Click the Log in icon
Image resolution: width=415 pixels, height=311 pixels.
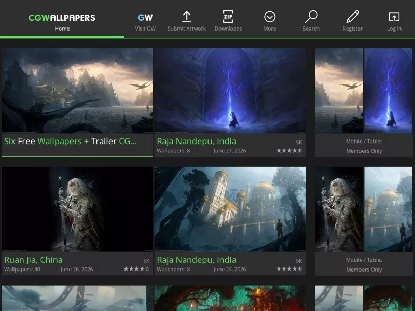click(394, 17)
